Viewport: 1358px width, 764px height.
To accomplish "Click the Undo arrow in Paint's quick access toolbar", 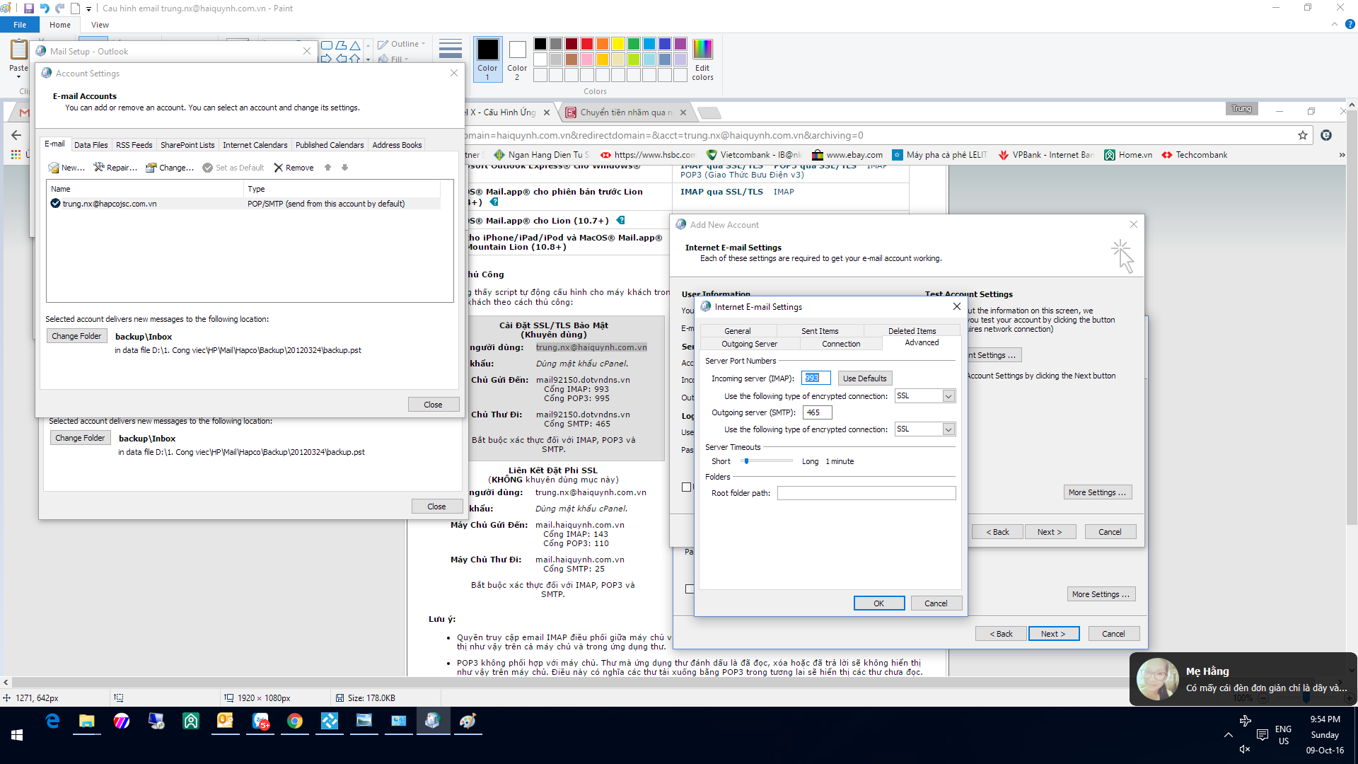I will coord(45,8).
